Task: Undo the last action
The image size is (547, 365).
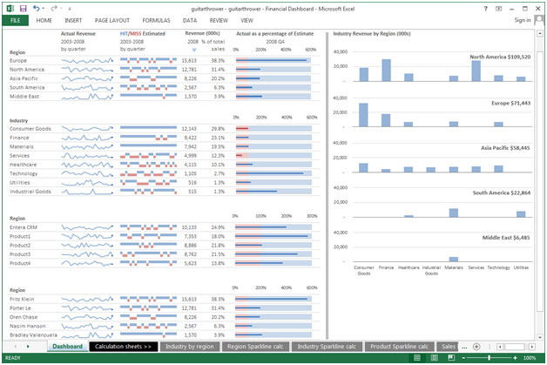Action: point(36,8)
